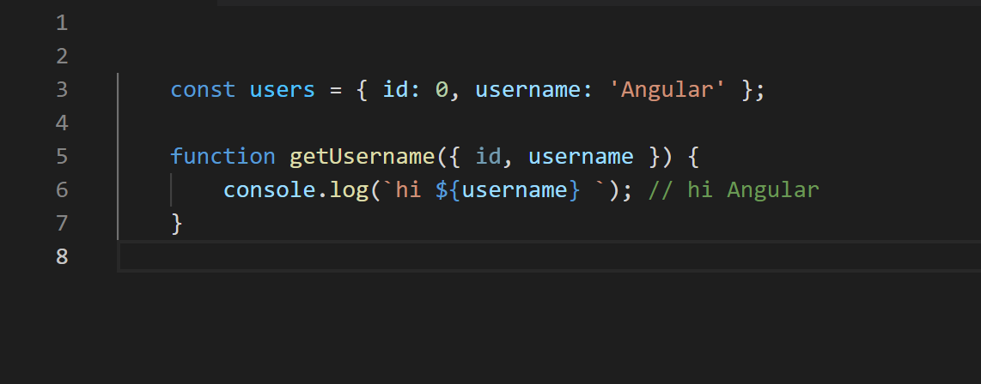Click line number 8 in gutter
Image resolution: width=981 pixels, height=384 pixels.
[61, 256]
